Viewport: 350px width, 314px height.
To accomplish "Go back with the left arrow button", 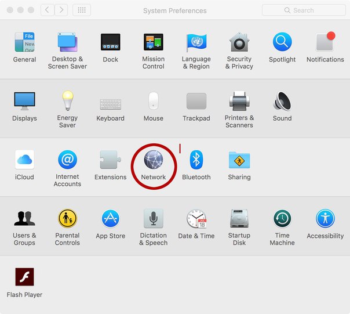I will coord(47,10).
